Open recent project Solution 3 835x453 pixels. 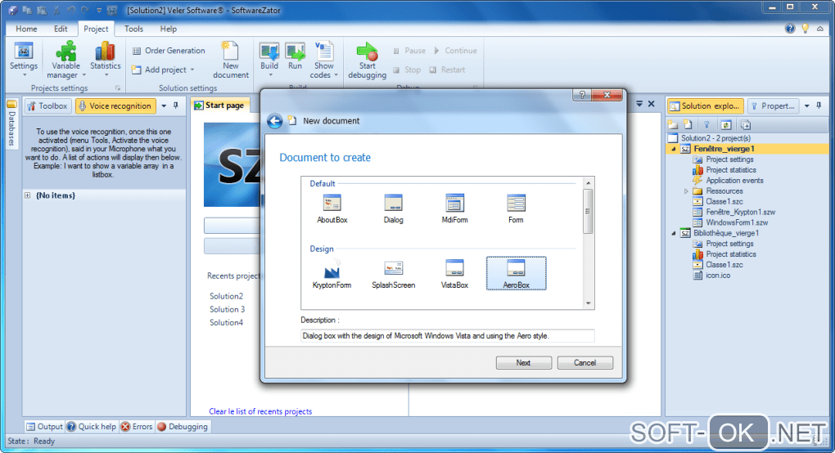(228, 309)
